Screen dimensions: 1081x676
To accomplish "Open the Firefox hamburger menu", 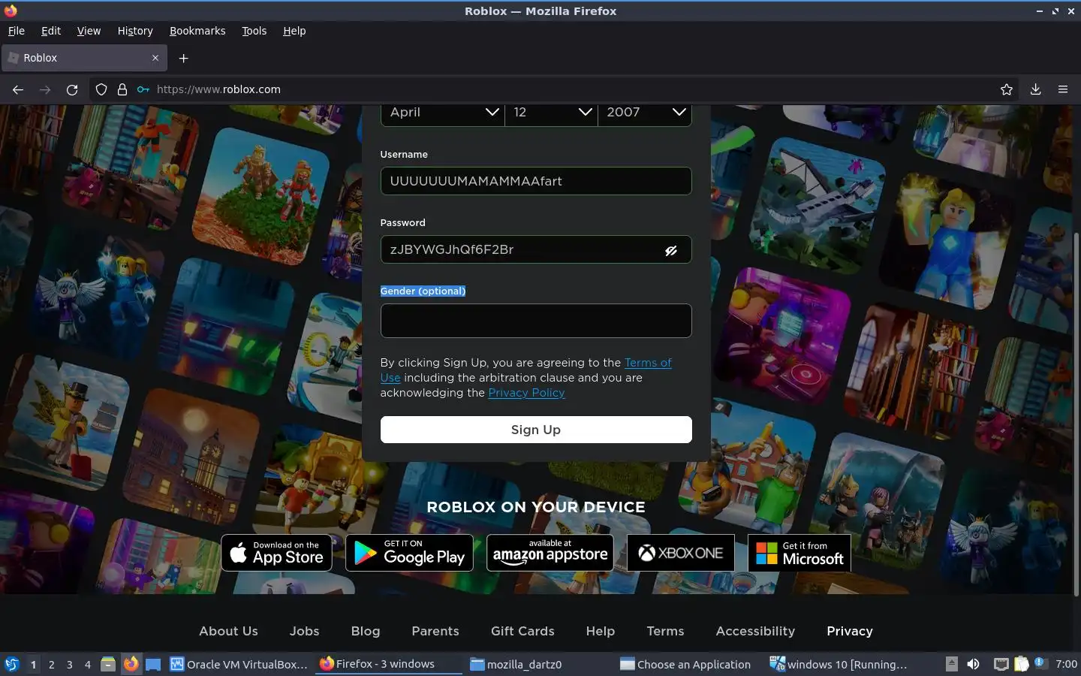I will tap(1063, 89).
